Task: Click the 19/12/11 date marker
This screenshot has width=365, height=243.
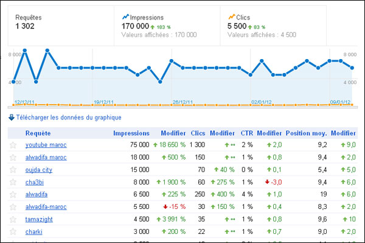Action: click(x=103, y=102)
